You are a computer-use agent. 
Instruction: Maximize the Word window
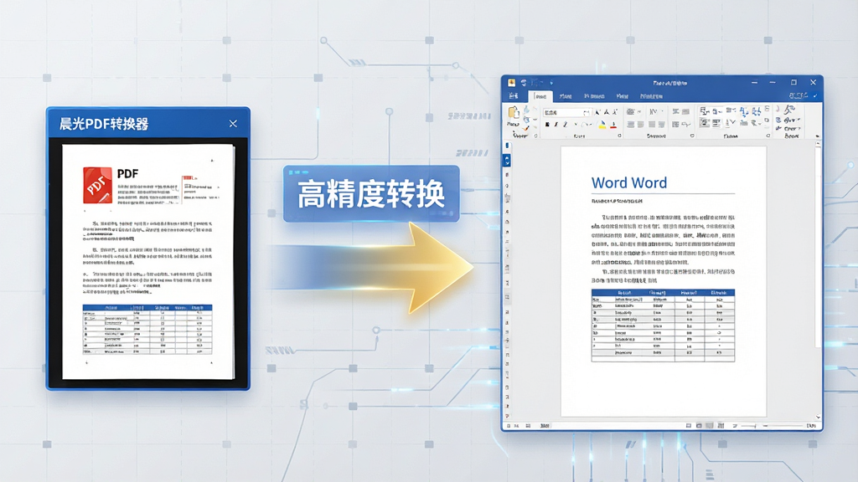pos(793,83)
